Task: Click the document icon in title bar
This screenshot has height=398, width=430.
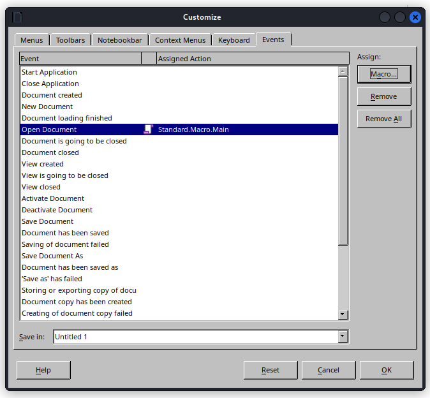Action: pos(18,17)
